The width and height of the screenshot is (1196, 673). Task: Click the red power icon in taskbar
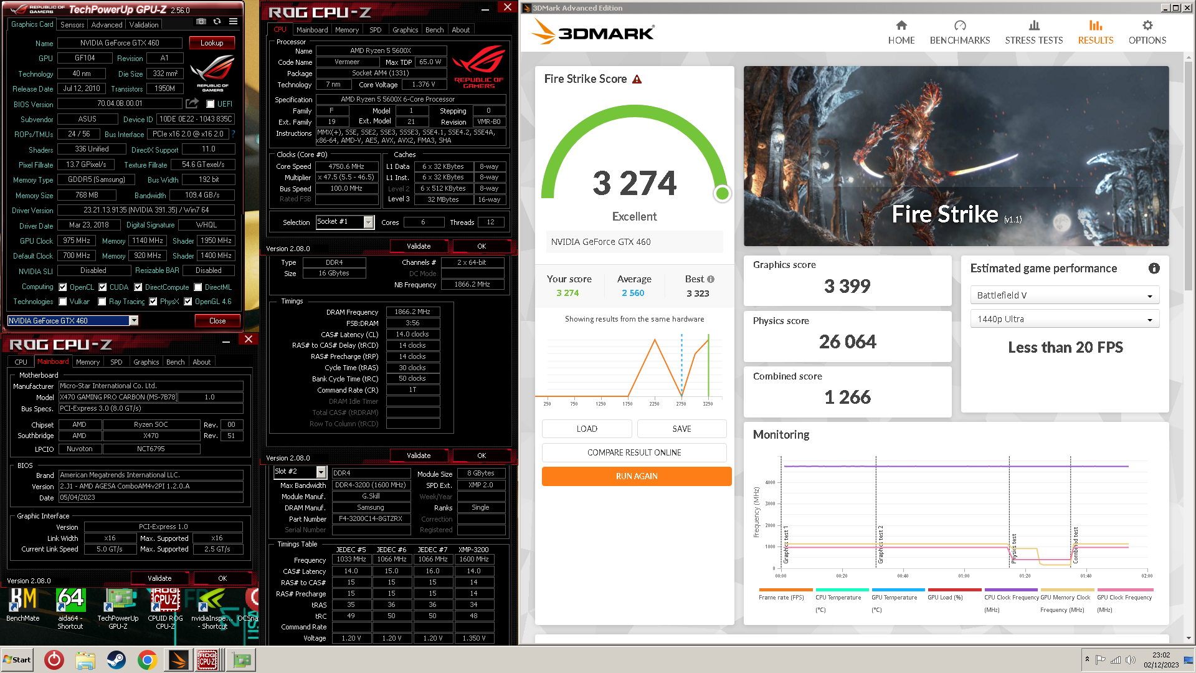(54, 660)
